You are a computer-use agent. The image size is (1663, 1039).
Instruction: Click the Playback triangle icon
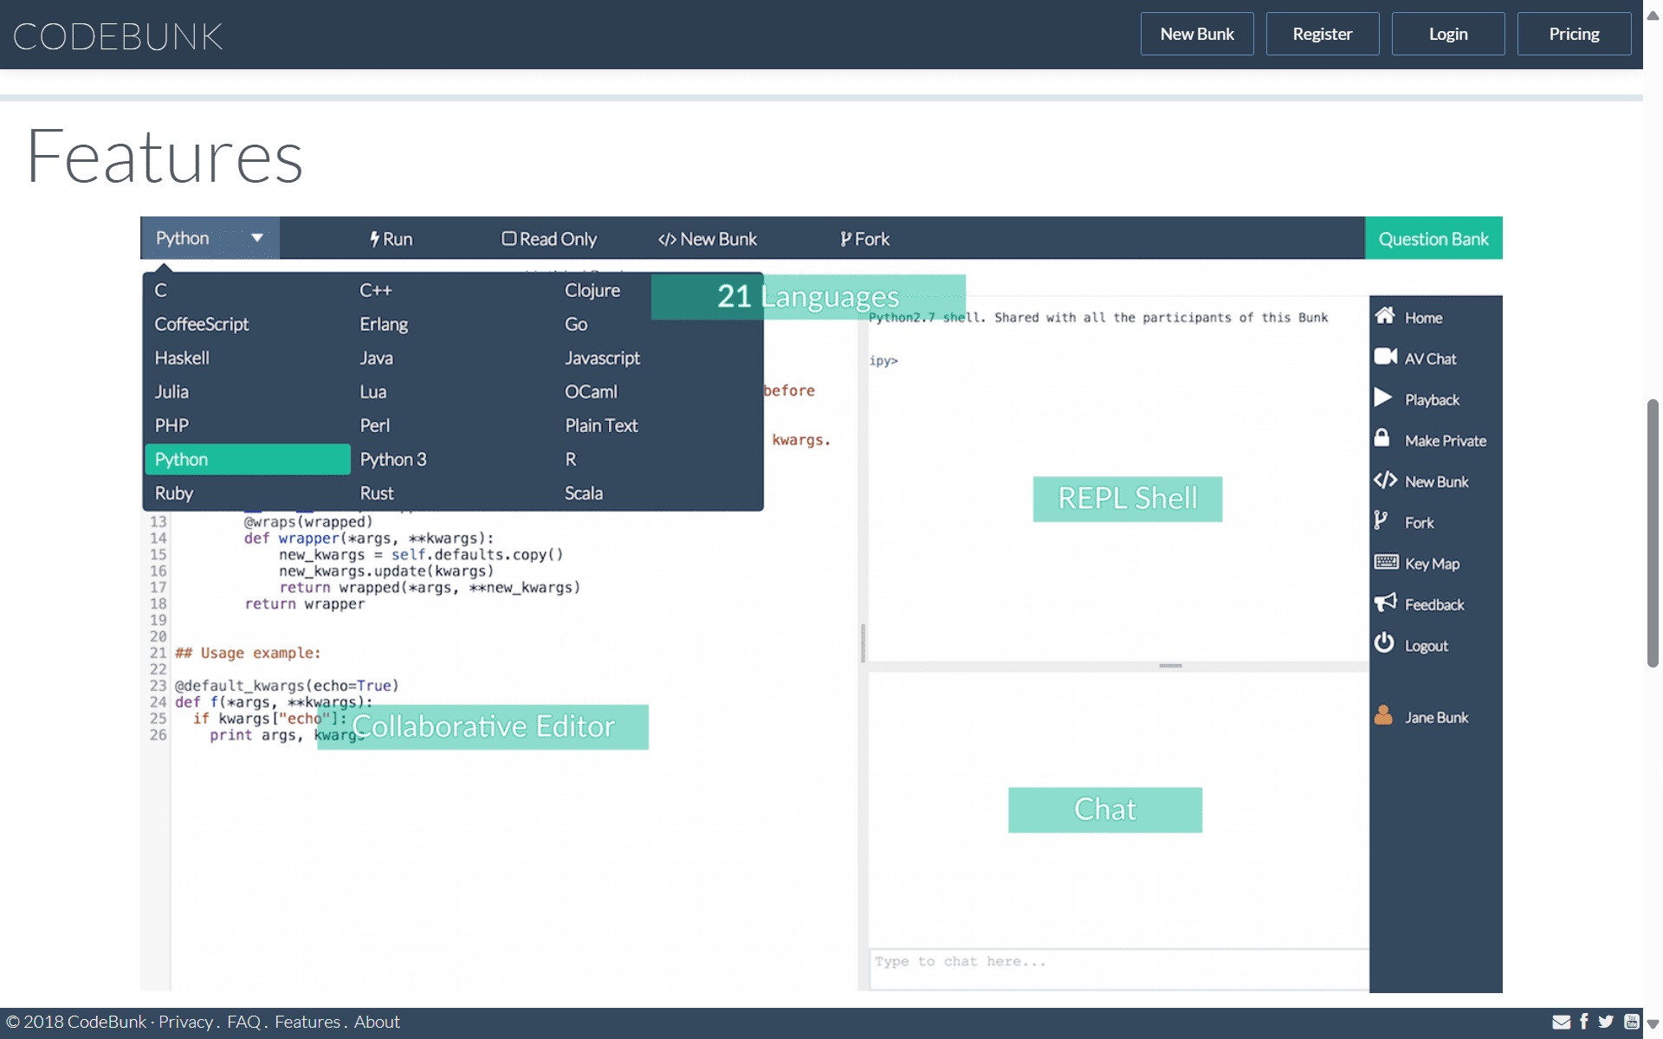click(1383, 398)
